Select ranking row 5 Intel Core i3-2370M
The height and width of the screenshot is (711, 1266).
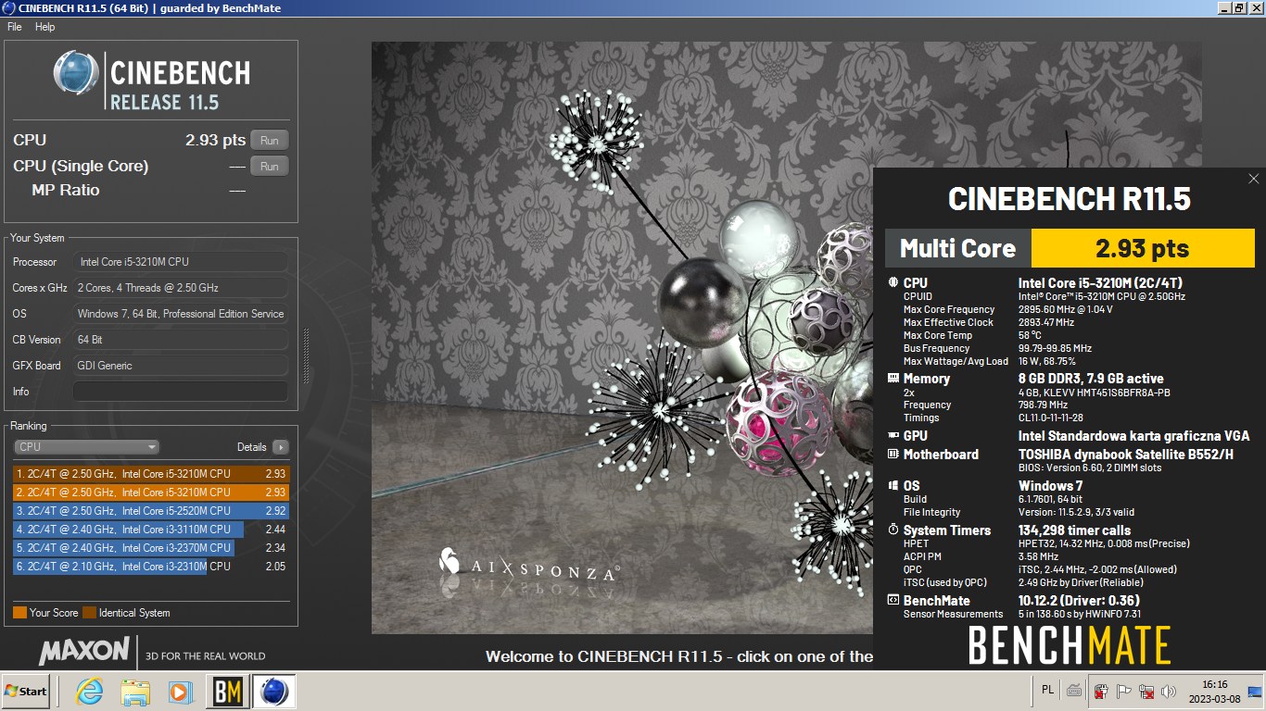point(151,548)
